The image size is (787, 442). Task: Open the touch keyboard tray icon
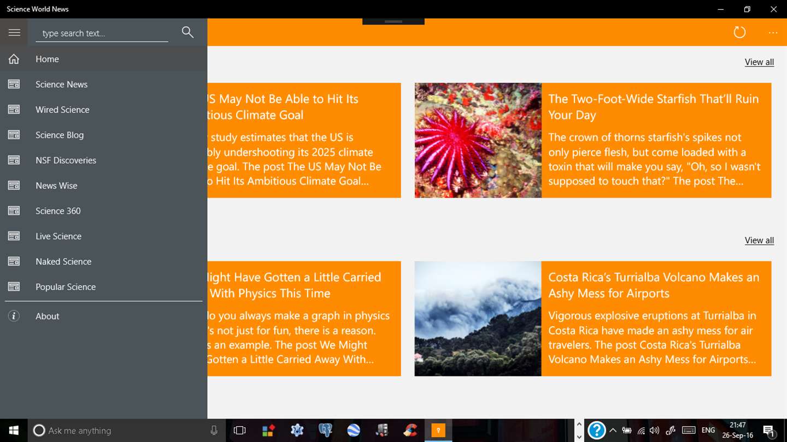click(x=689, y=431)
